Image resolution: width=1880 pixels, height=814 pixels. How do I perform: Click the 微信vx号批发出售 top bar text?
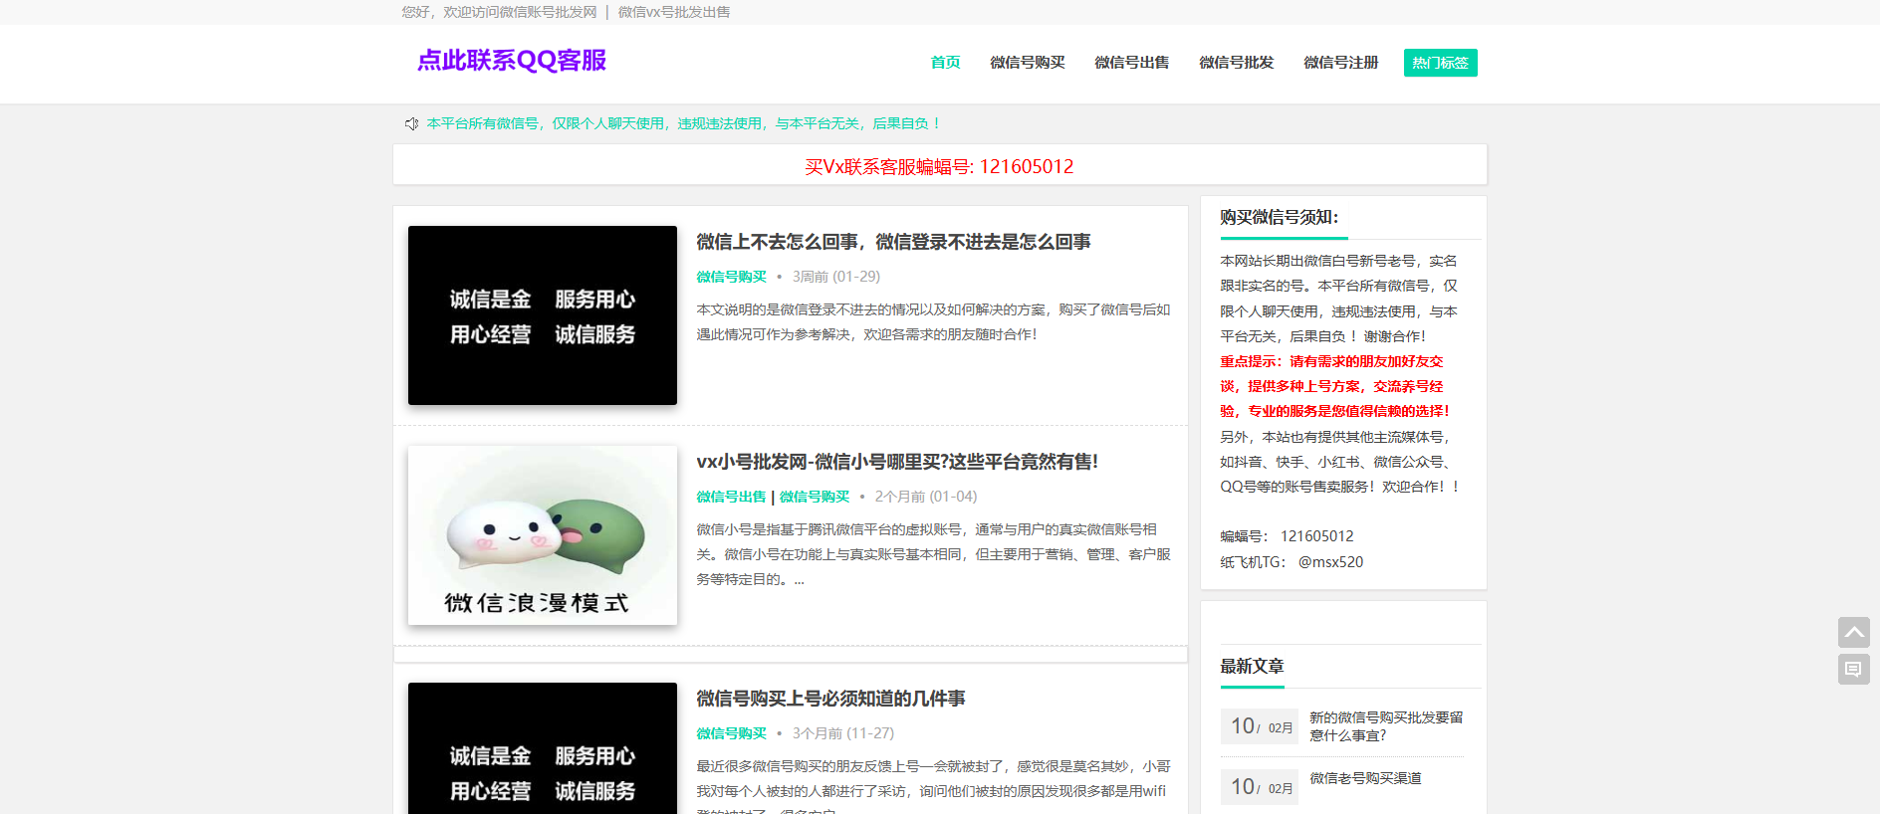point(674,12)
